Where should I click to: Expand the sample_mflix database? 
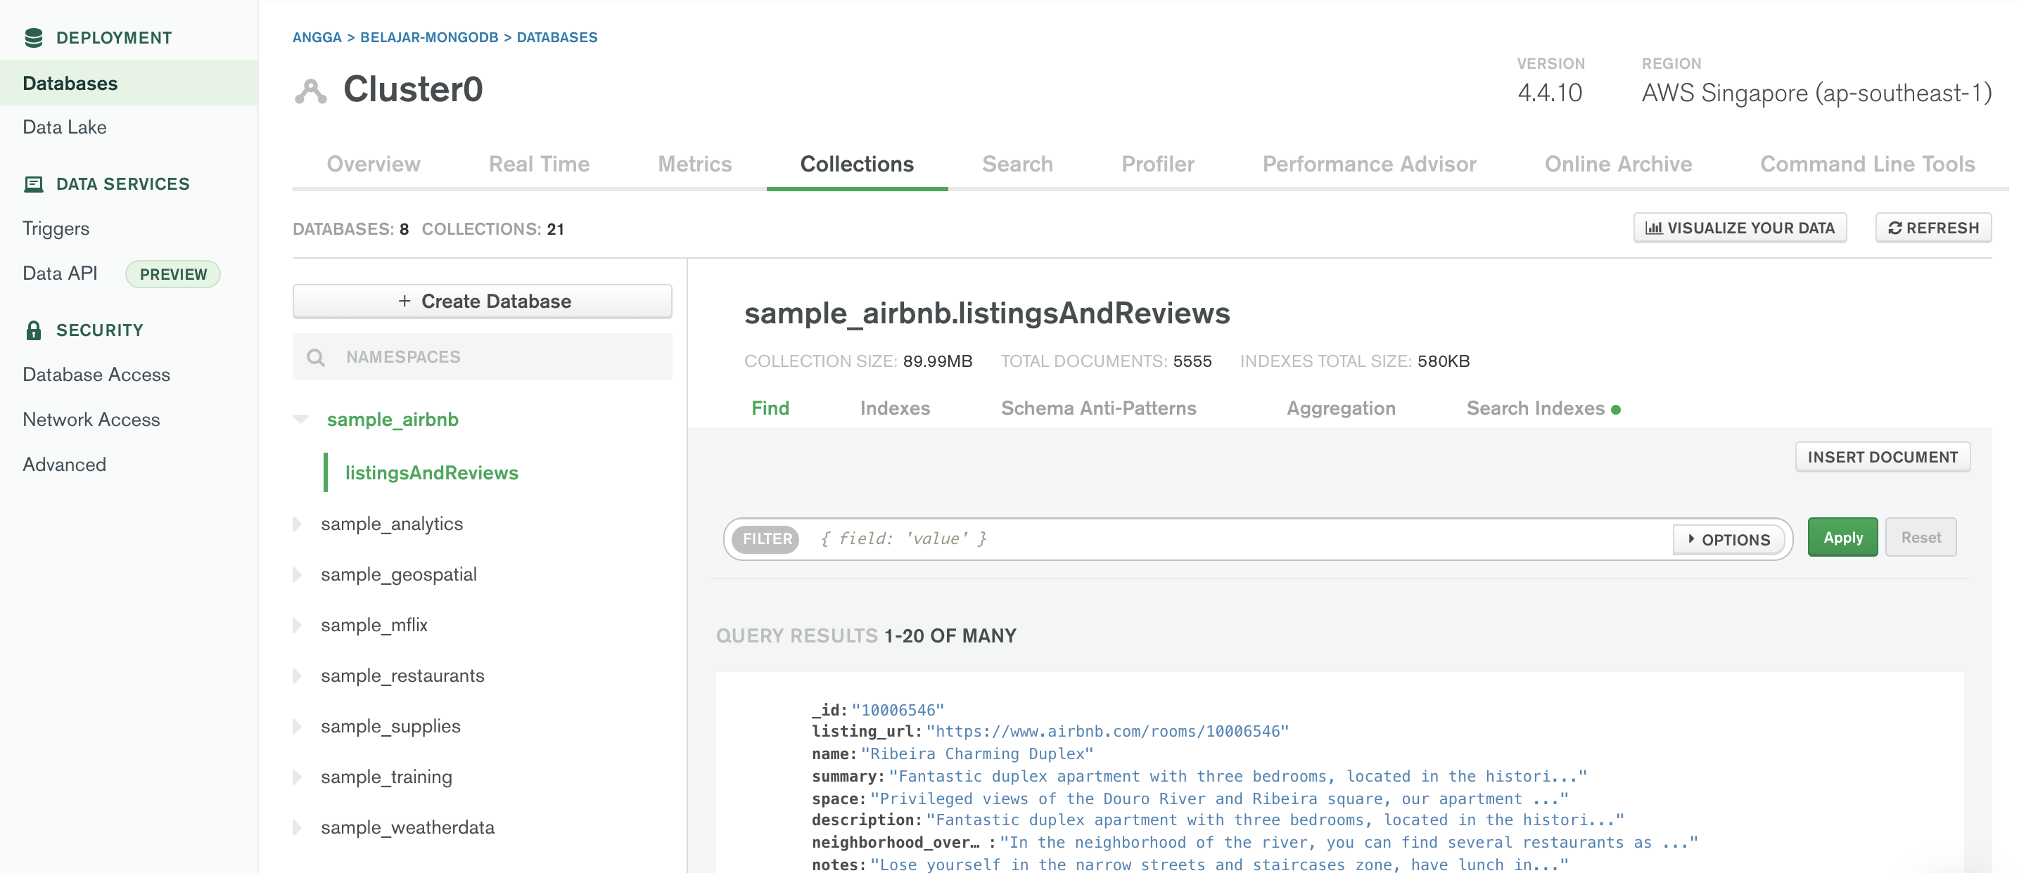tap(297, 625)
